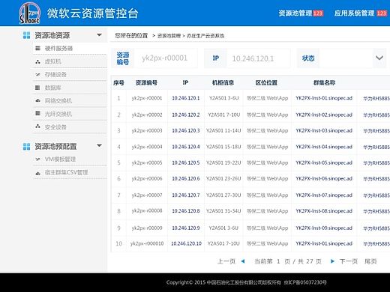The image size is (390, 292).
Task: Open 应用系统管理 in the top navigation
Action: click(x=354, y=13)
